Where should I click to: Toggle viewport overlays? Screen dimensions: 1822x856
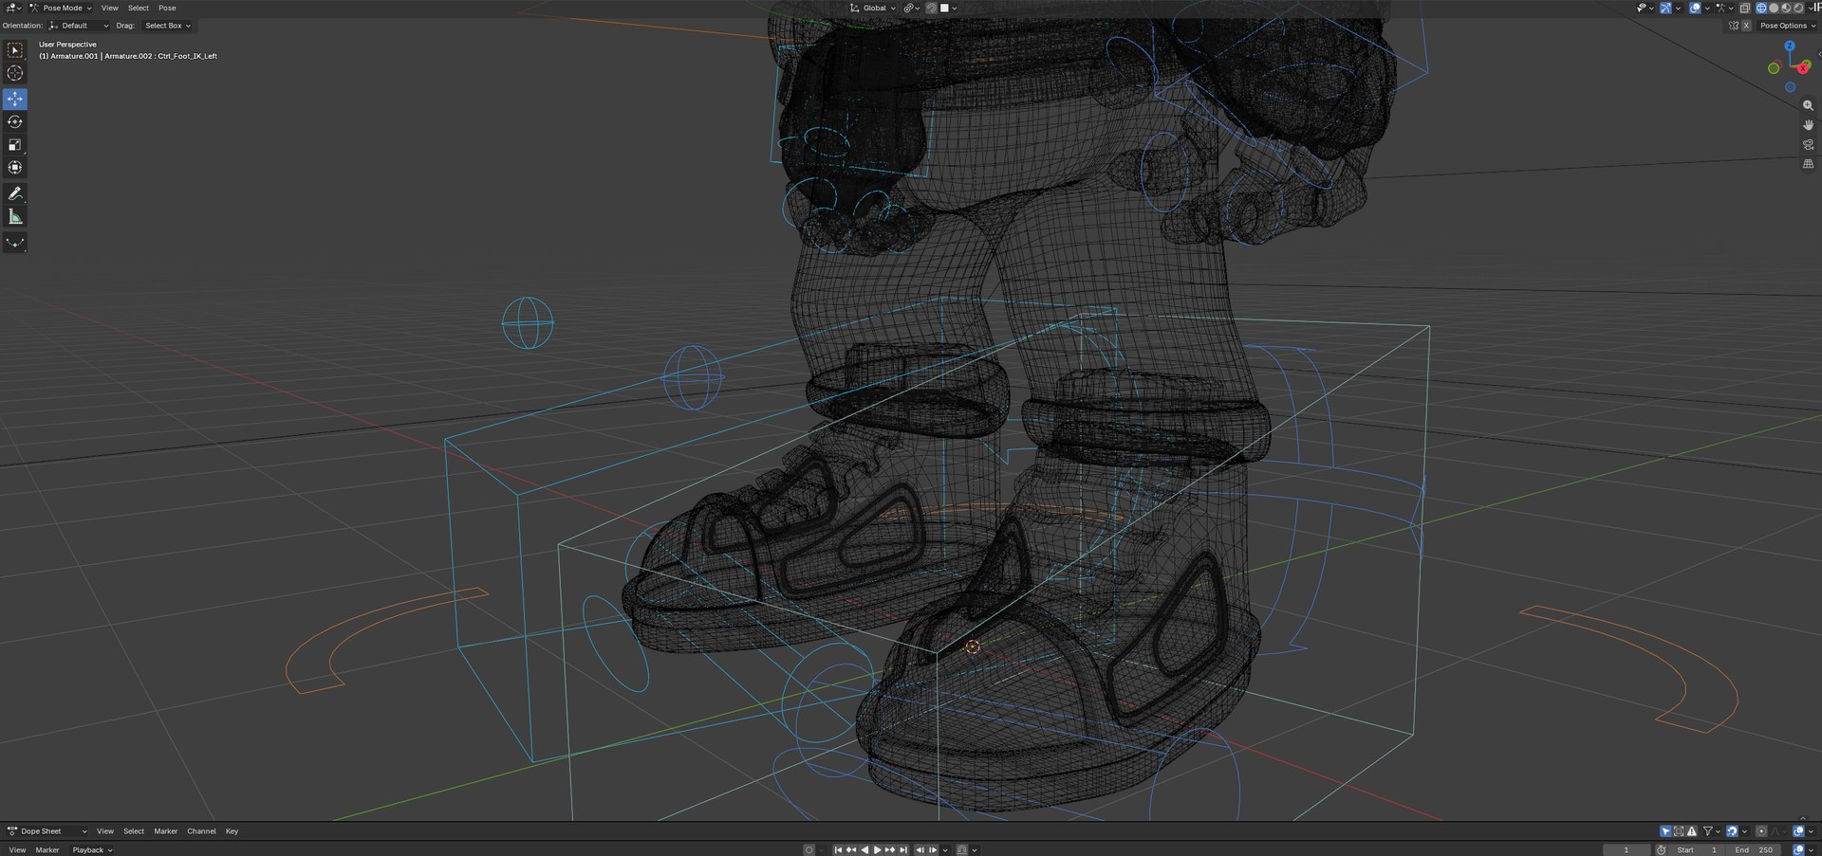click(x=1695, y=8)
